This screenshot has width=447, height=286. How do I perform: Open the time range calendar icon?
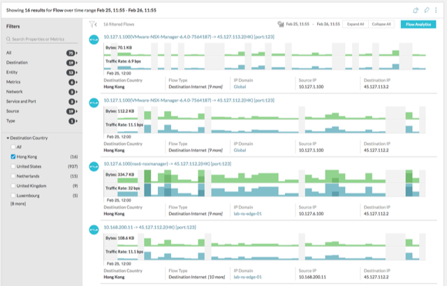tap(281, 24)
